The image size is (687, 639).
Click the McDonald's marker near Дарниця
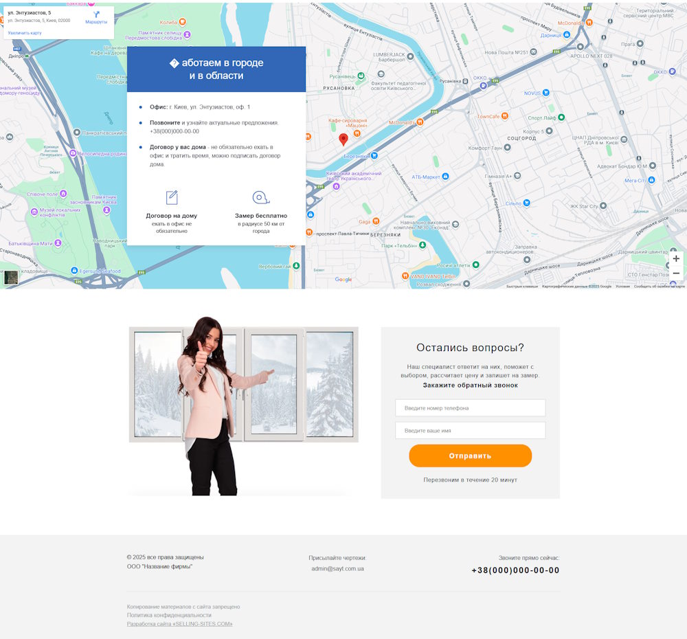point(589,23)
